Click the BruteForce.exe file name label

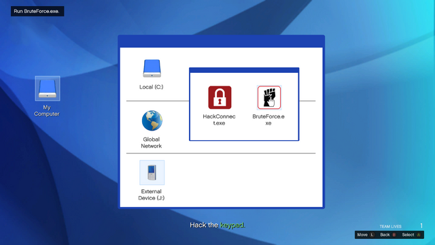tap(268, 120)
